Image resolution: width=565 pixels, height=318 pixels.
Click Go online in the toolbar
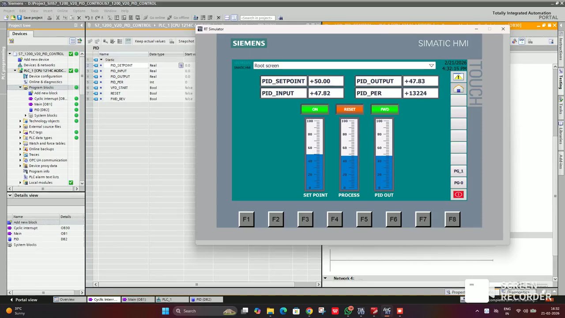[x=154, y=18]
